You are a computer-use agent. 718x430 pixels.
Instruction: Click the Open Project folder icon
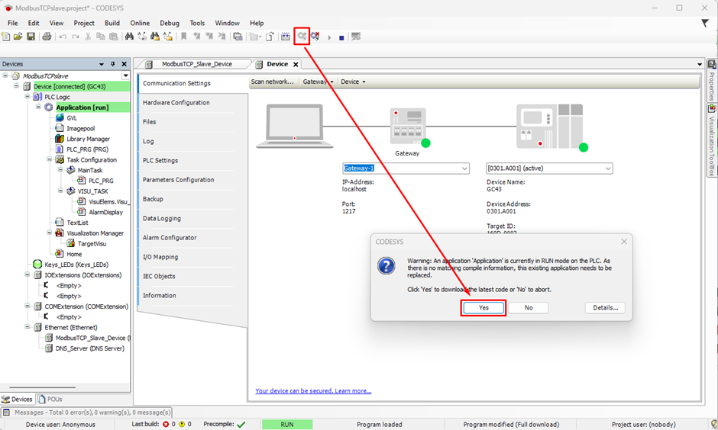point(18,37)
